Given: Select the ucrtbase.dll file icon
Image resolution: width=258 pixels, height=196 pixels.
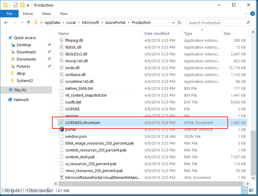Looking at the screenshot, I should point(61,75).
